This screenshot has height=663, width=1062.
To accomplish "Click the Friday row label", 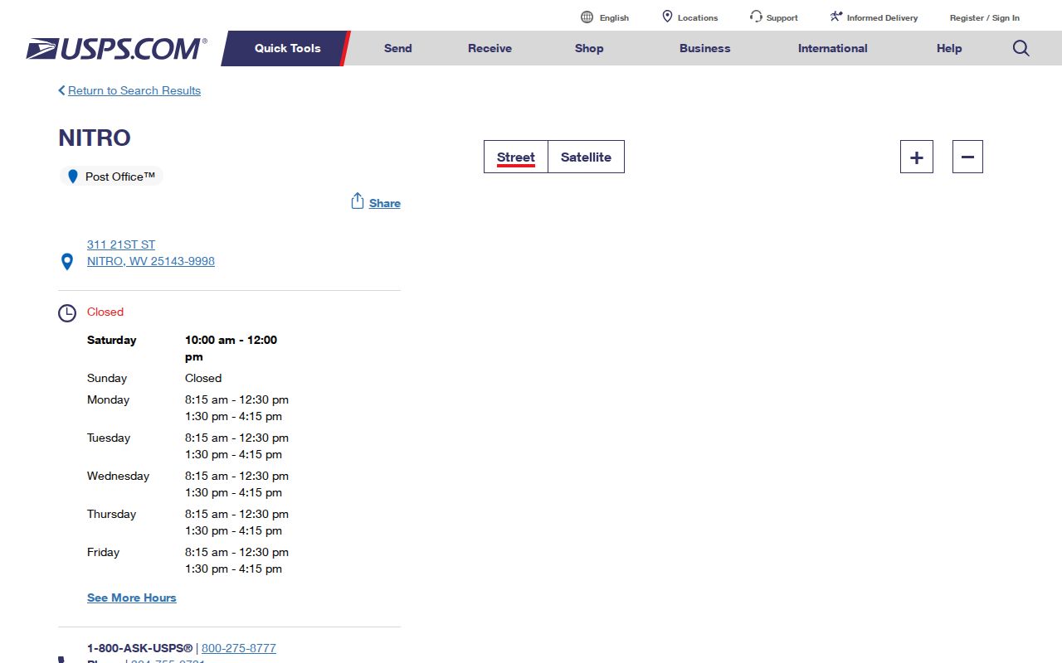I will click(103, 552).
